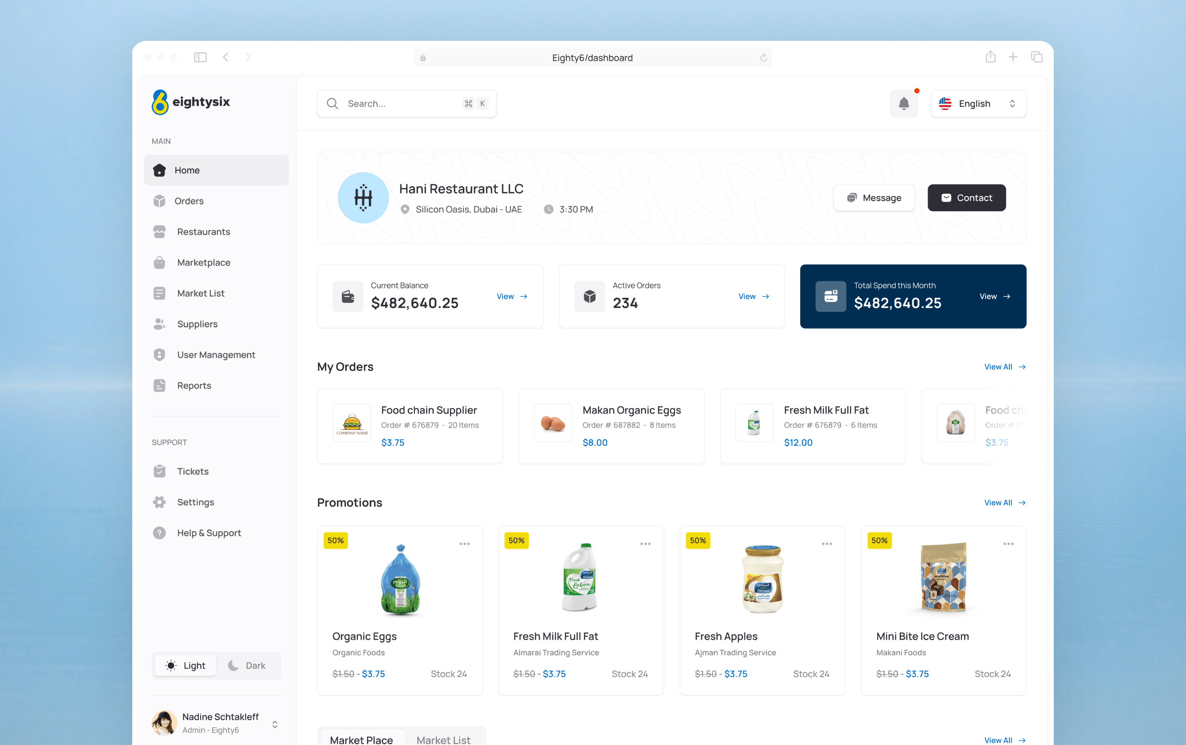The height and width of the screenshot is (745, 1186).
Task: Toggle the browser sidebar icon
Action: [200, 58]
